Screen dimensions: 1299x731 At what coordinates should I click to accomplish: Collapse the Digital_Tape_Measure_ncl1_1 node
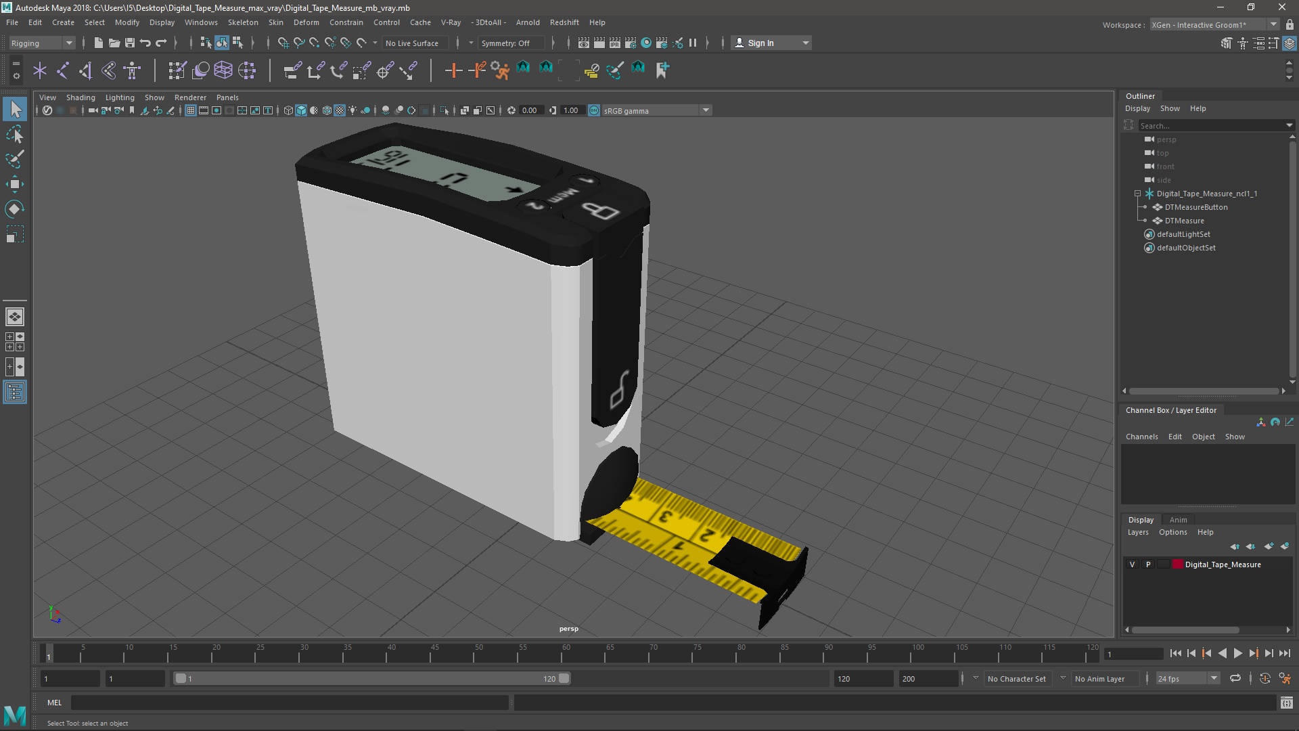pos(1138,194)
